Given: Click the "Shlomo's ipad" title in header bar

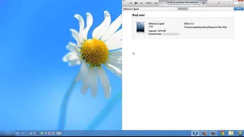Looking at the screenshot, I should 131,9.
